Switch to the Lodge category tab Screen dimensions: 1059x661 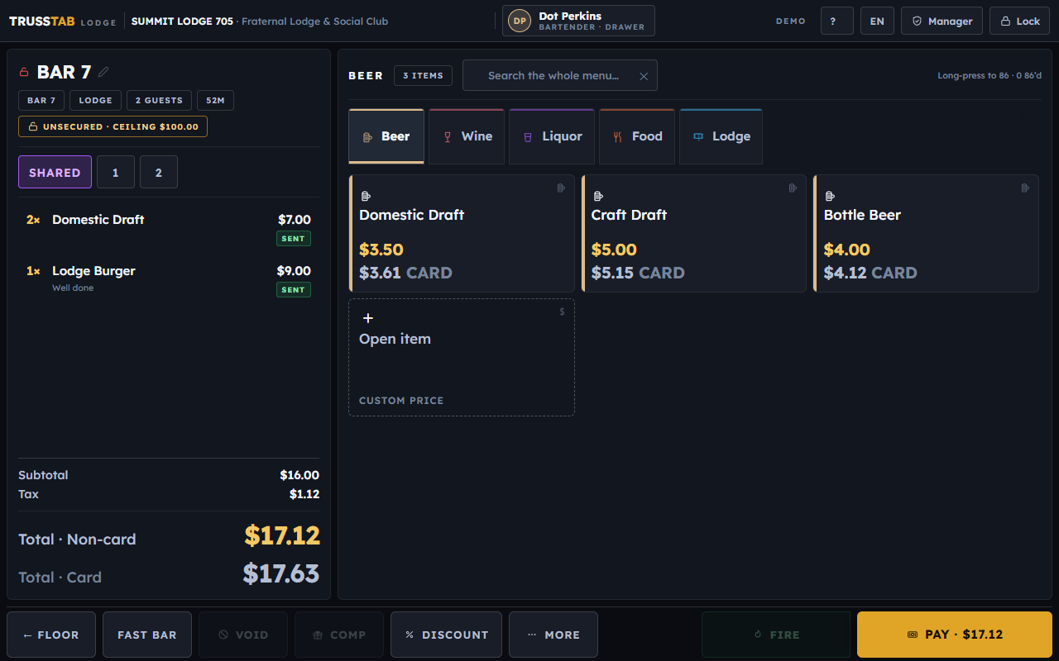pyautogui.click(x=721, y=136)
